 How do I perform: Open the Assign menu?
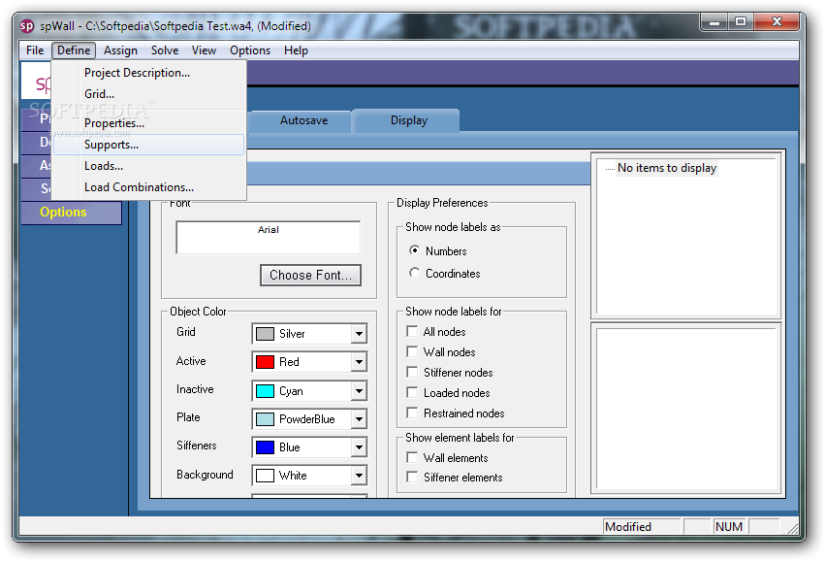click(x=120, y=50)
